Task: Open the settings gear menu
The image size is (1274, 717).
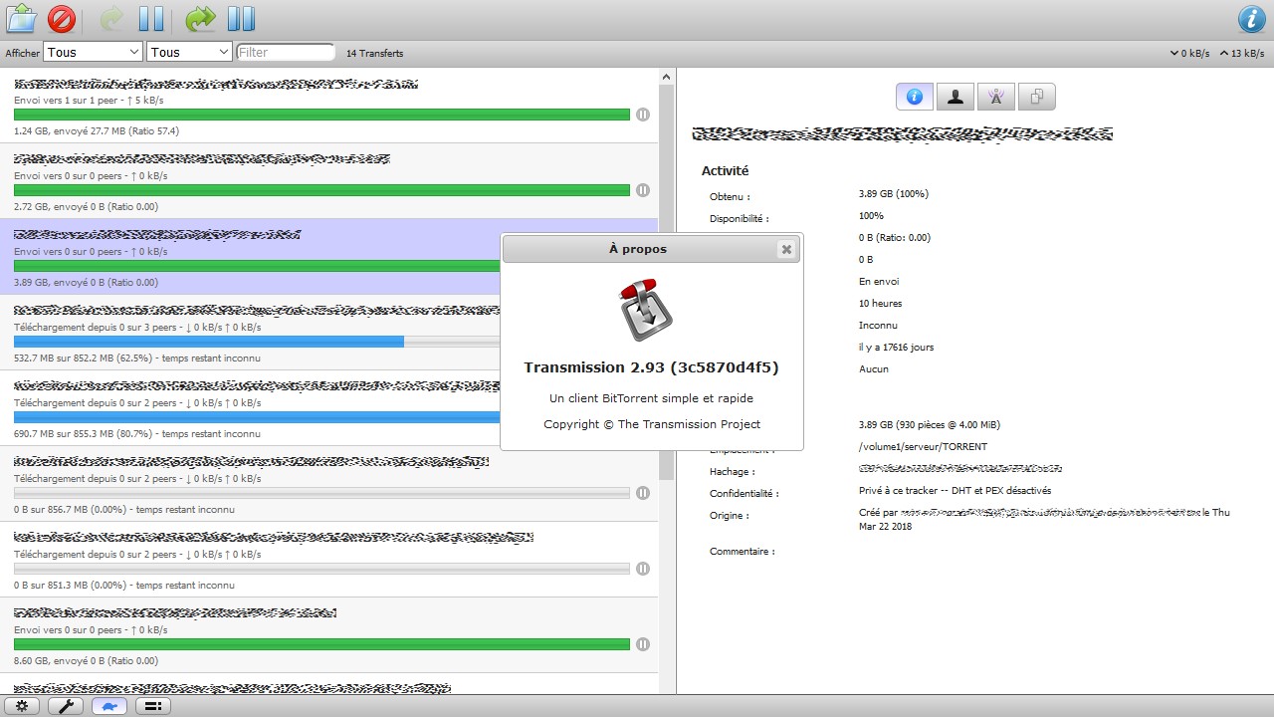Action: [22, 706]
